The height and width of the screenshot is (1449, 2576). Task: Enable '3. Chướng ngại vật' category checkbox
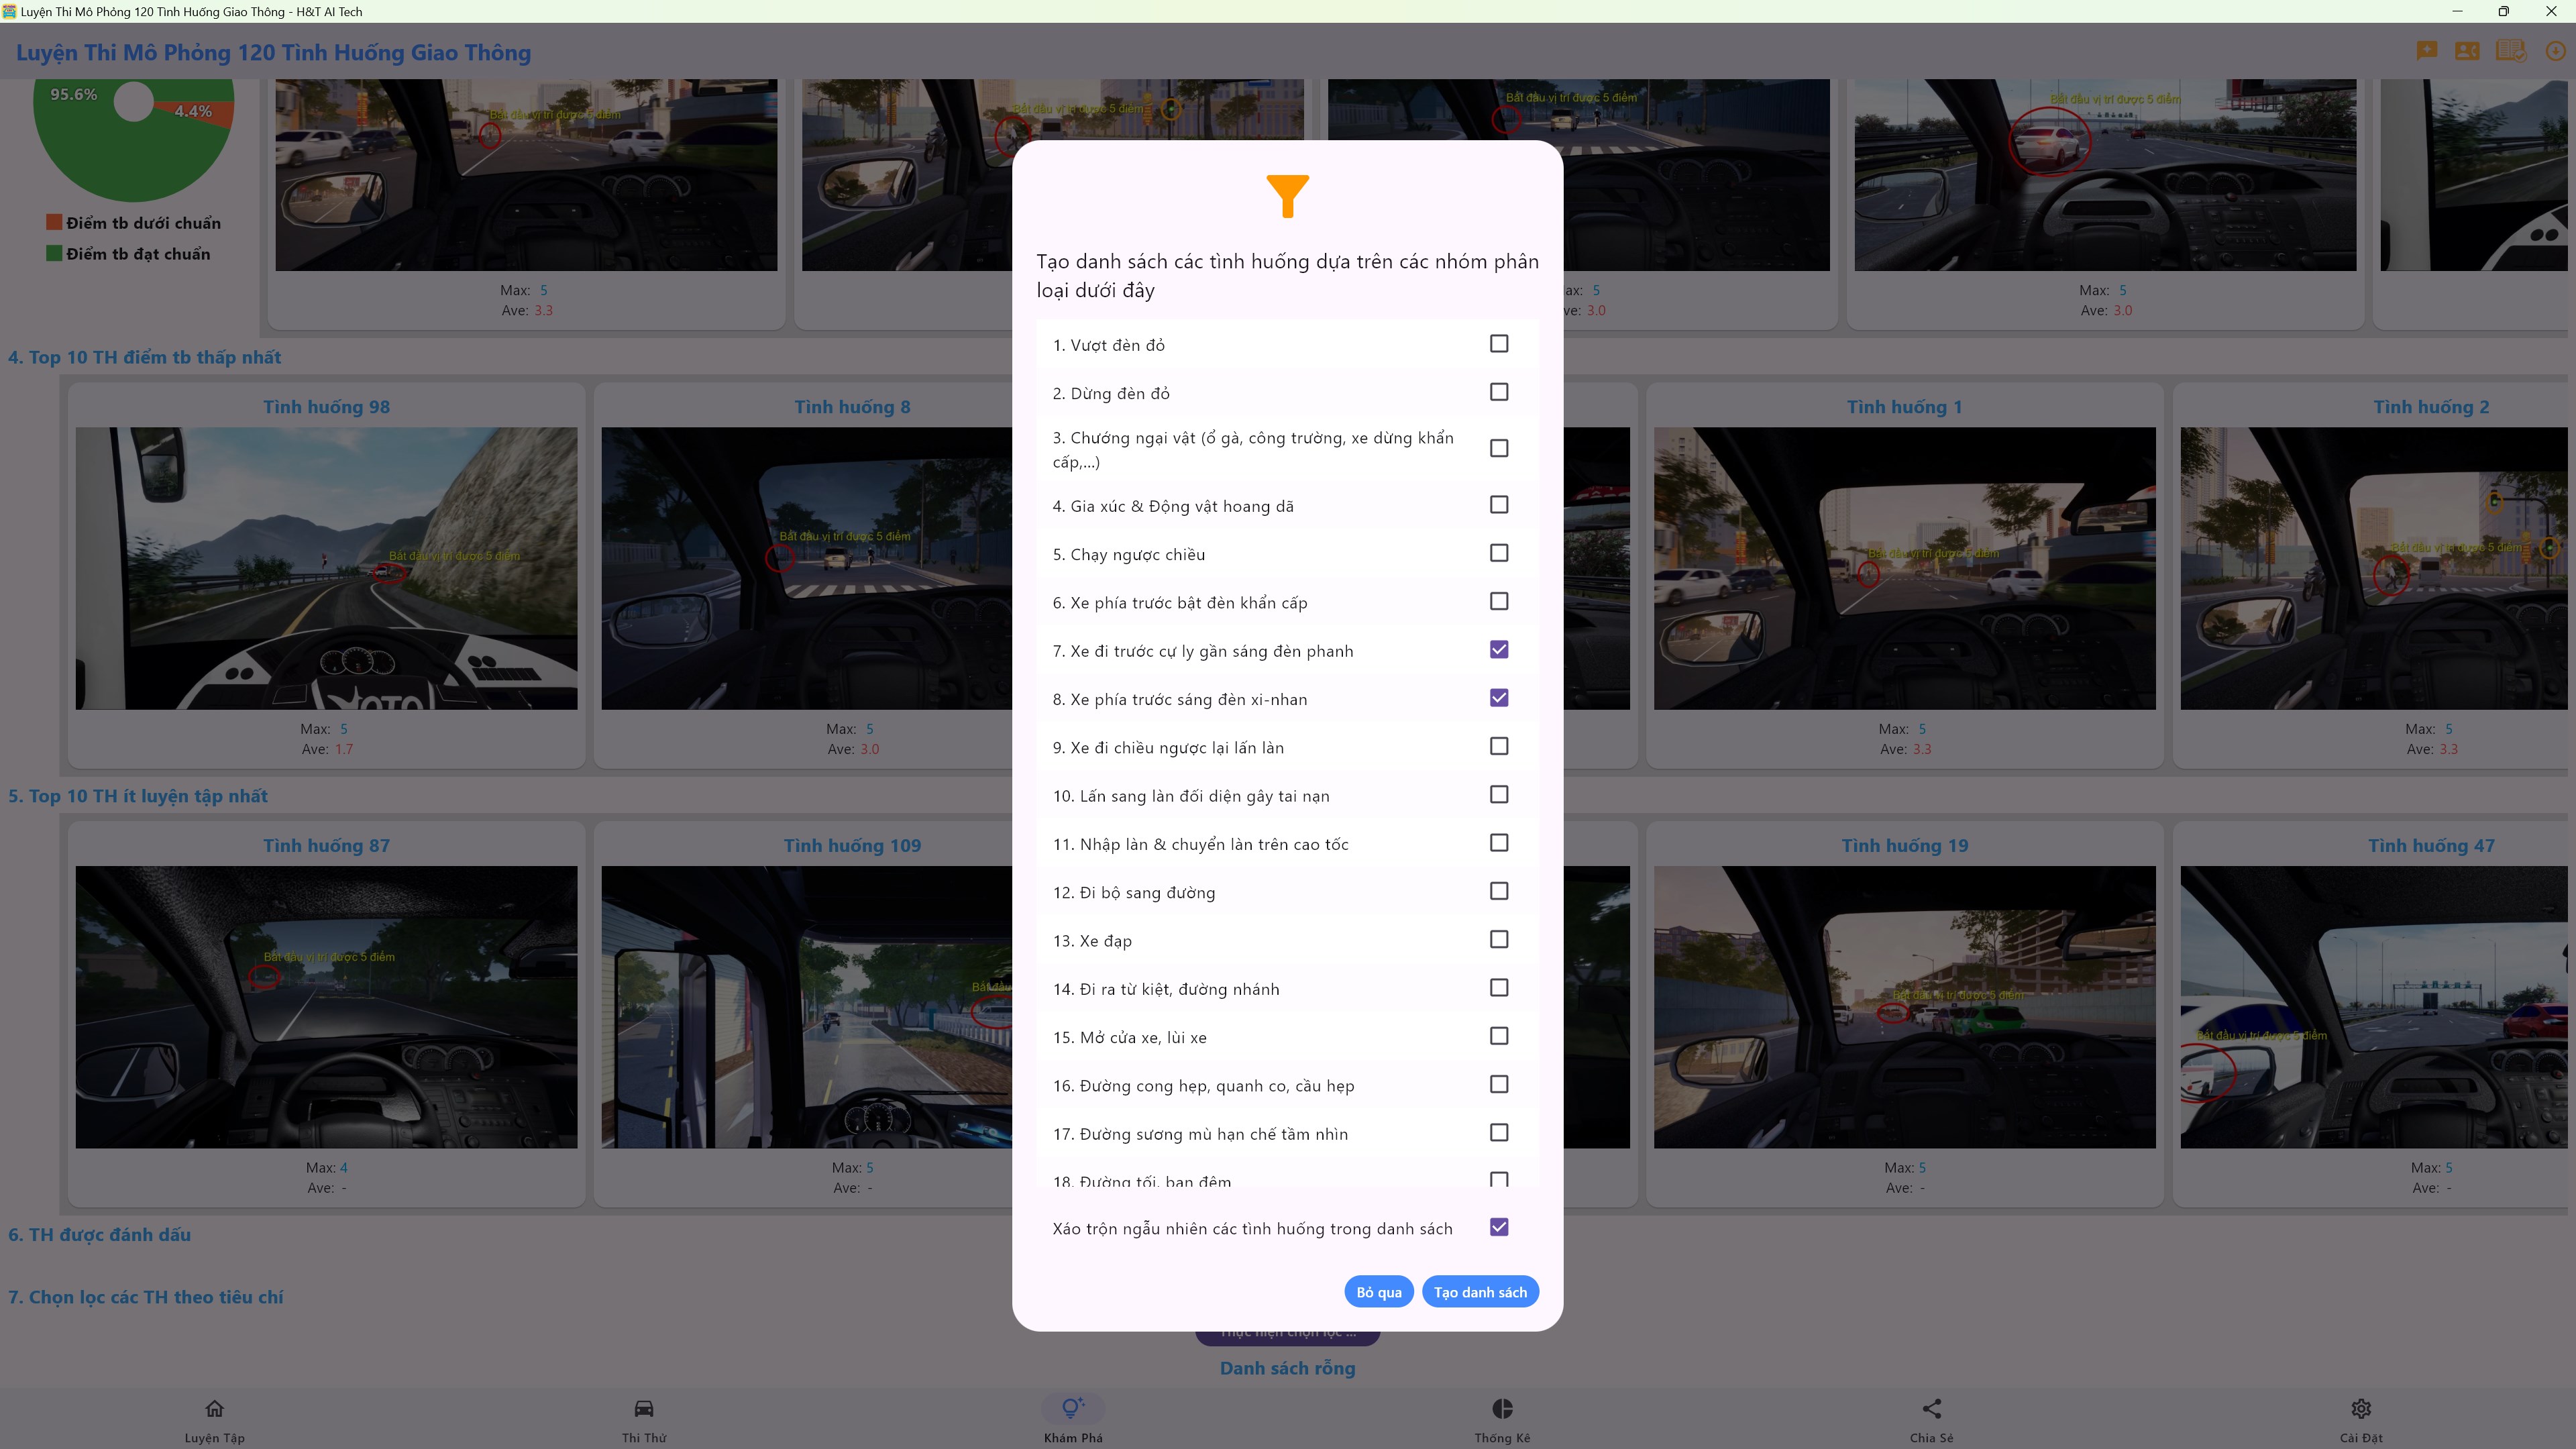coord(1499,448)
